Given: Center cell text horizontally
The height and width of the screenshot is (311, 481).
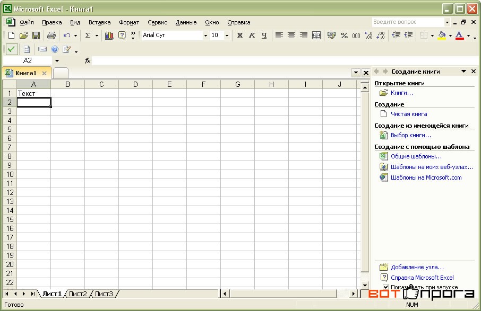Looking at the screenshot, I should 291,35.
